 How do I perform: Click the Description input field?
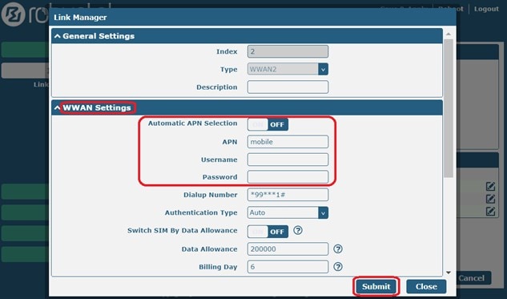[x=288, y=87]
